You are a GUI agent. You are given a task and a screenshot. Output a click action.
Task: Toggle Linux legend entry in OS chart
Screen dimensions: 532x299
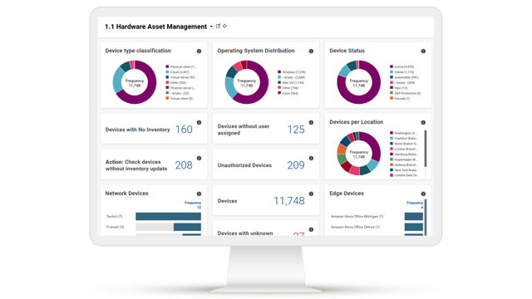click(x=288, y=93)
